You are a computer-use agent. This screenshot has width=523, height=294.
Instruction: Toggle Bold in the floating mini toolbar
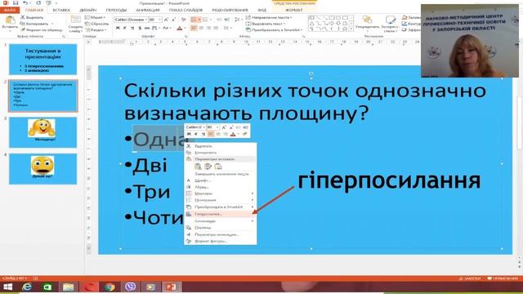pos(189,134)
